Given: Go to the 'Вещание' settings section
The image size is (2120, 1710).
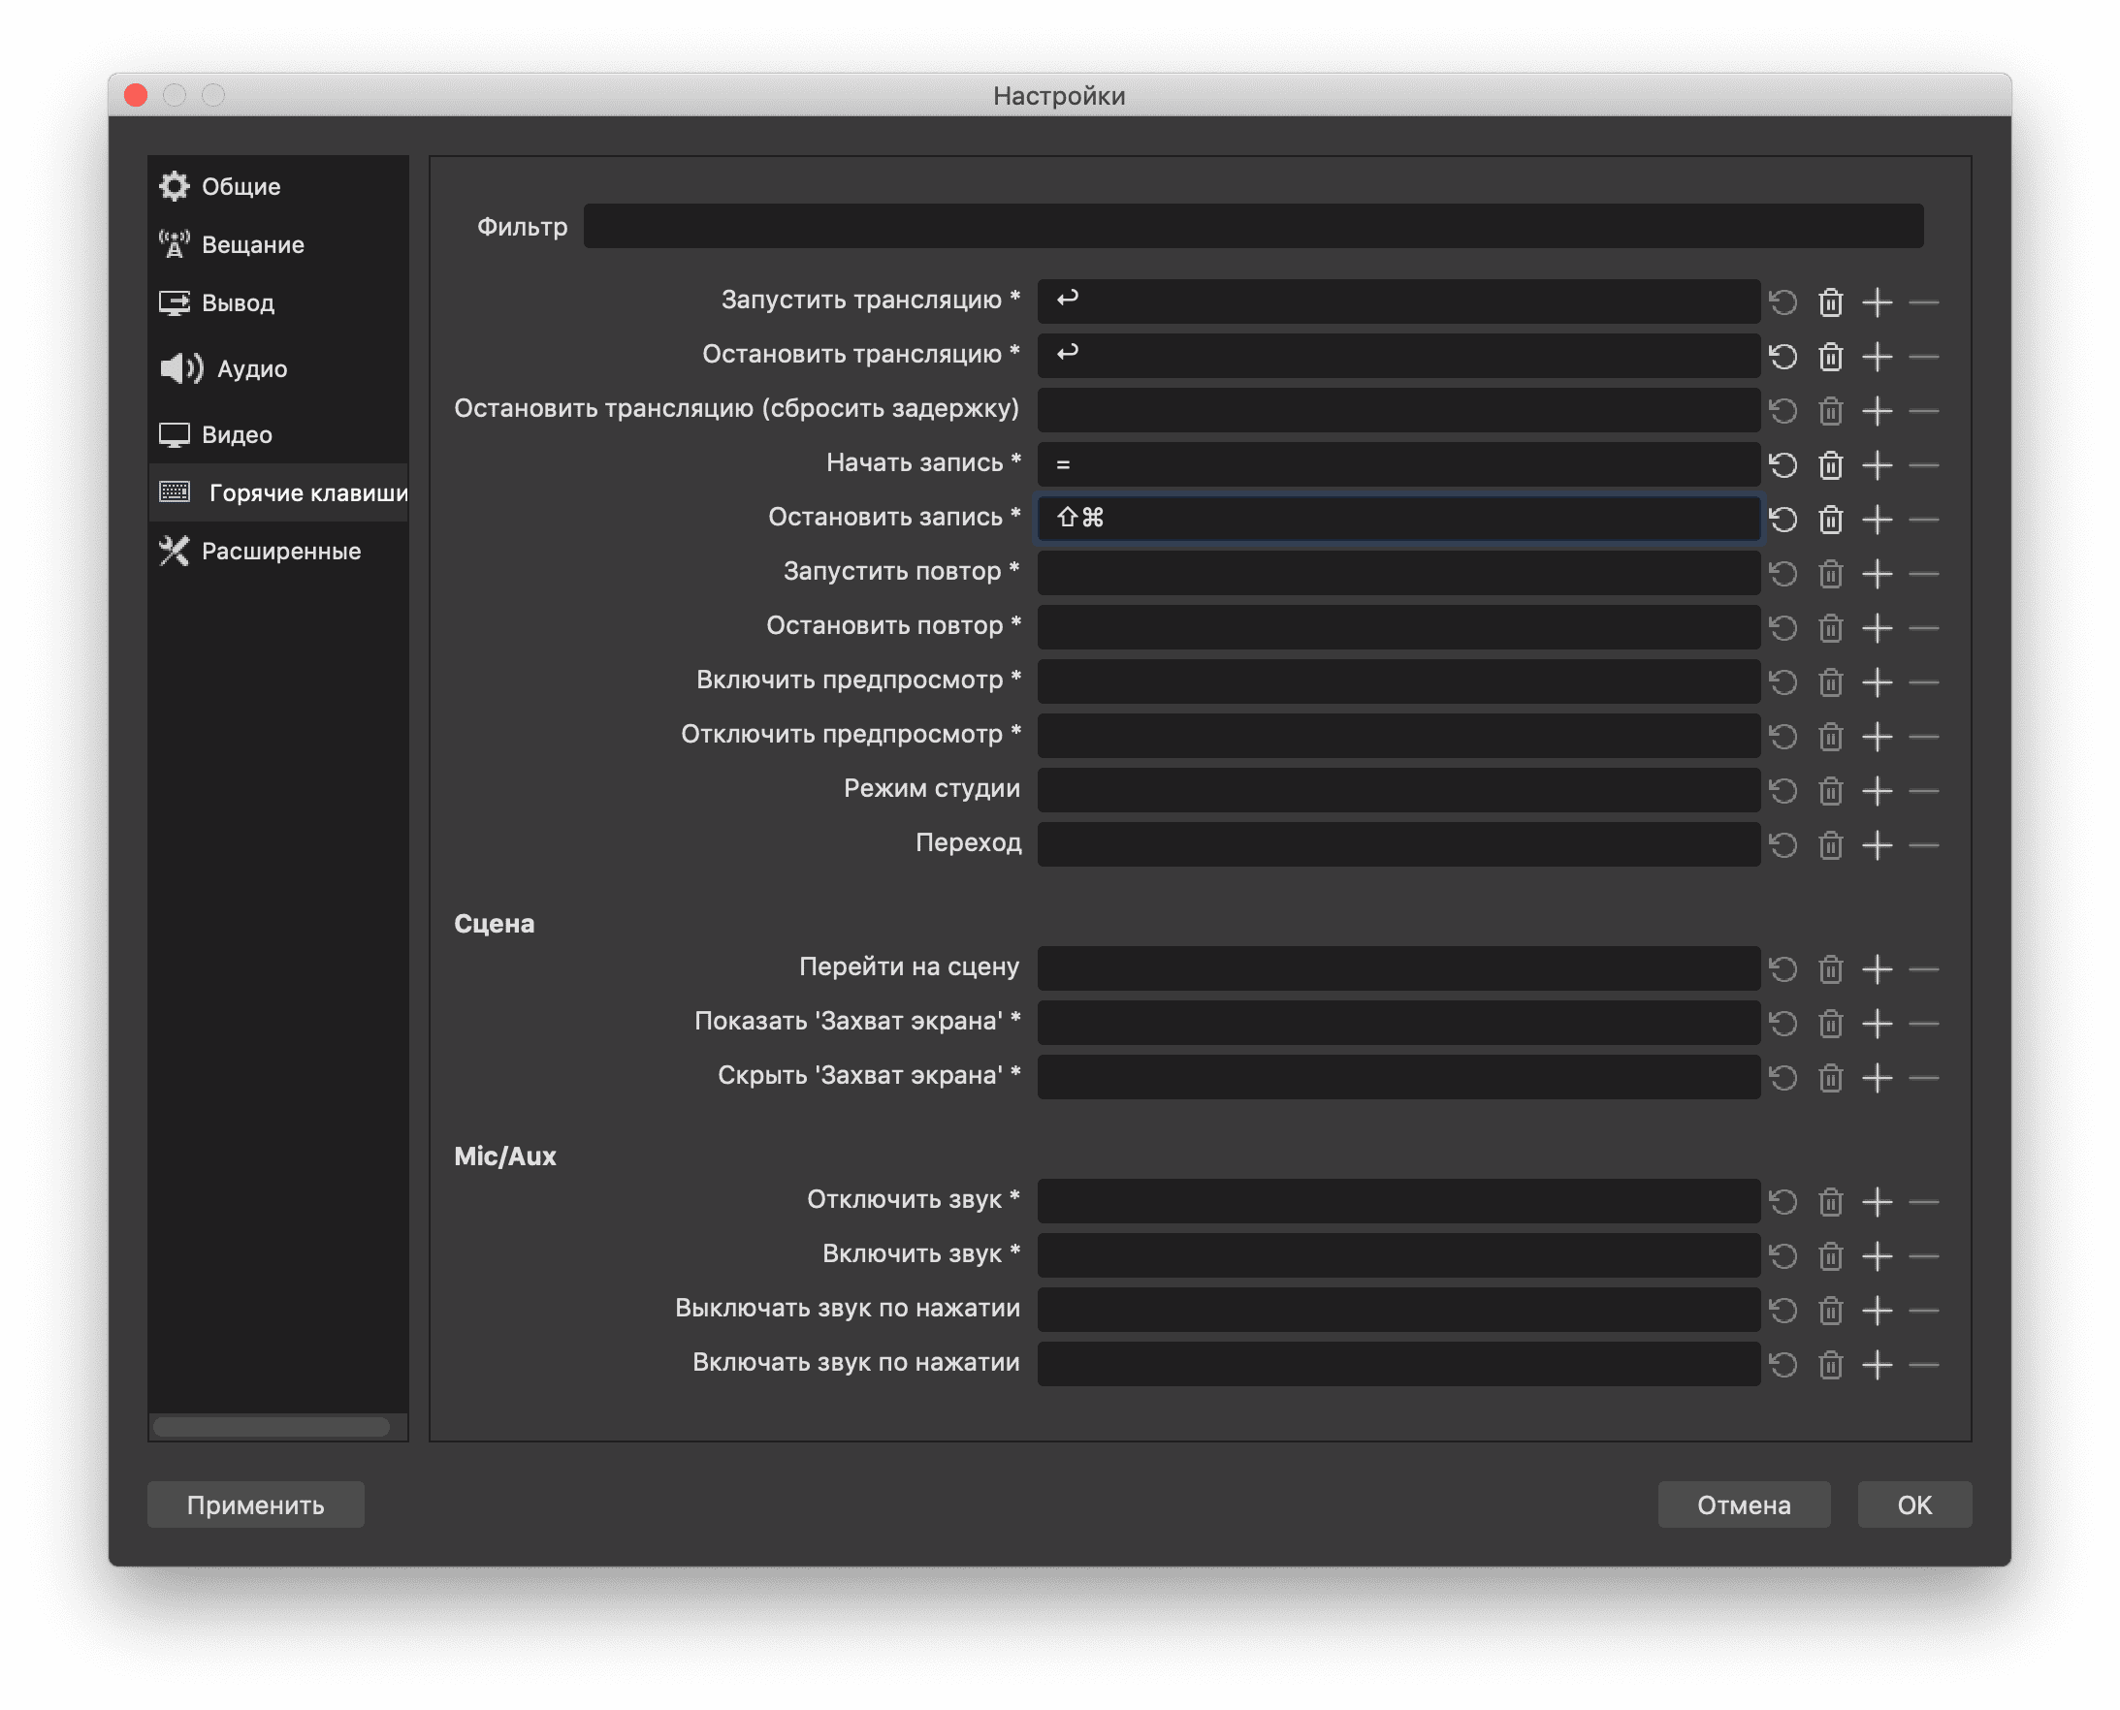Looking at the screenshot, I should pos(251,244).
